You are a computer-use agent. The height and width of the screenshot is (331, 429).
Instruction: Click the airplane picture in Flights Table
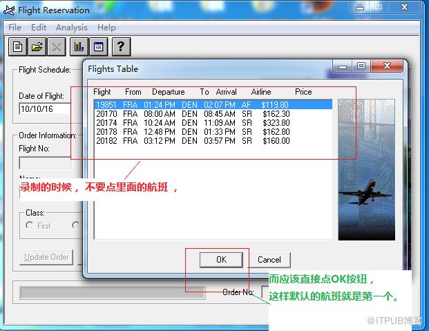366,170
